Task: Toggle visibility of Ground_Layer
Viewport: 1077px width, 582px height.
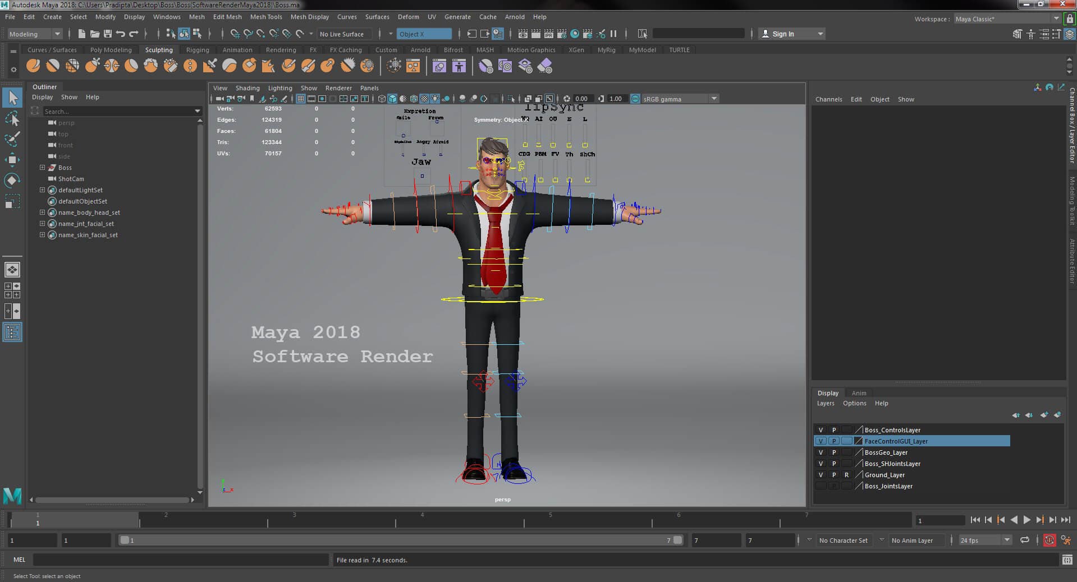Action: tap(821, 475)
